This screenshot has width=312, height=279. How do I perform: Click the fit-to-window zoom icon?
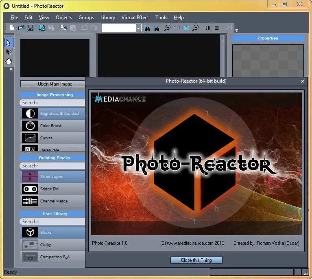pos(186,28)
